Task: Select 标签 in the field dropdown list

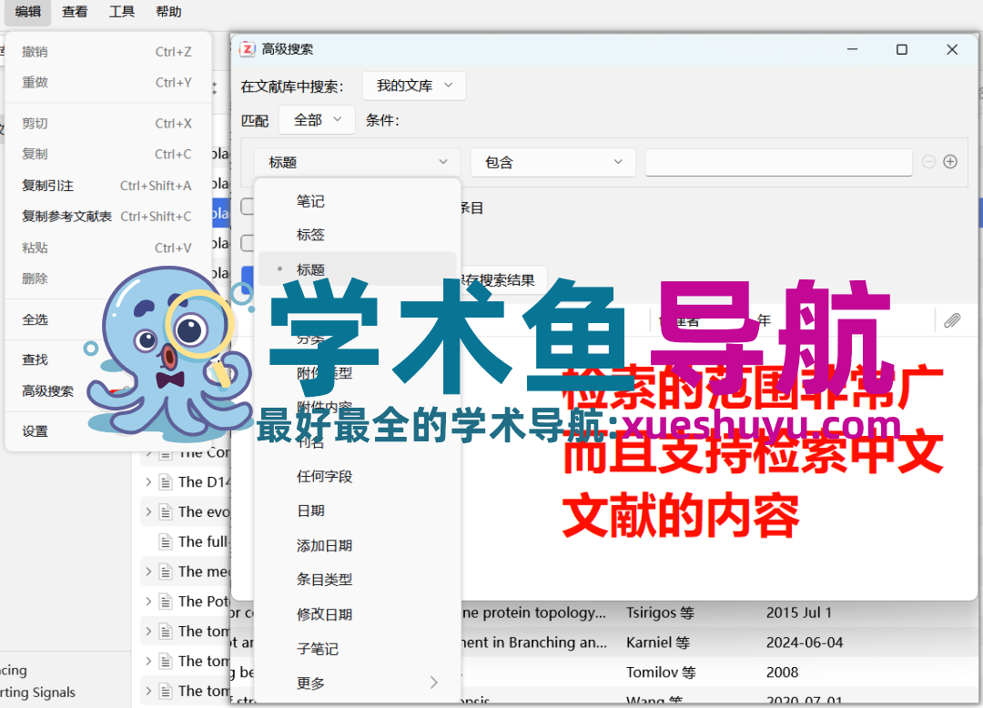Action: [x=358, y=235]
